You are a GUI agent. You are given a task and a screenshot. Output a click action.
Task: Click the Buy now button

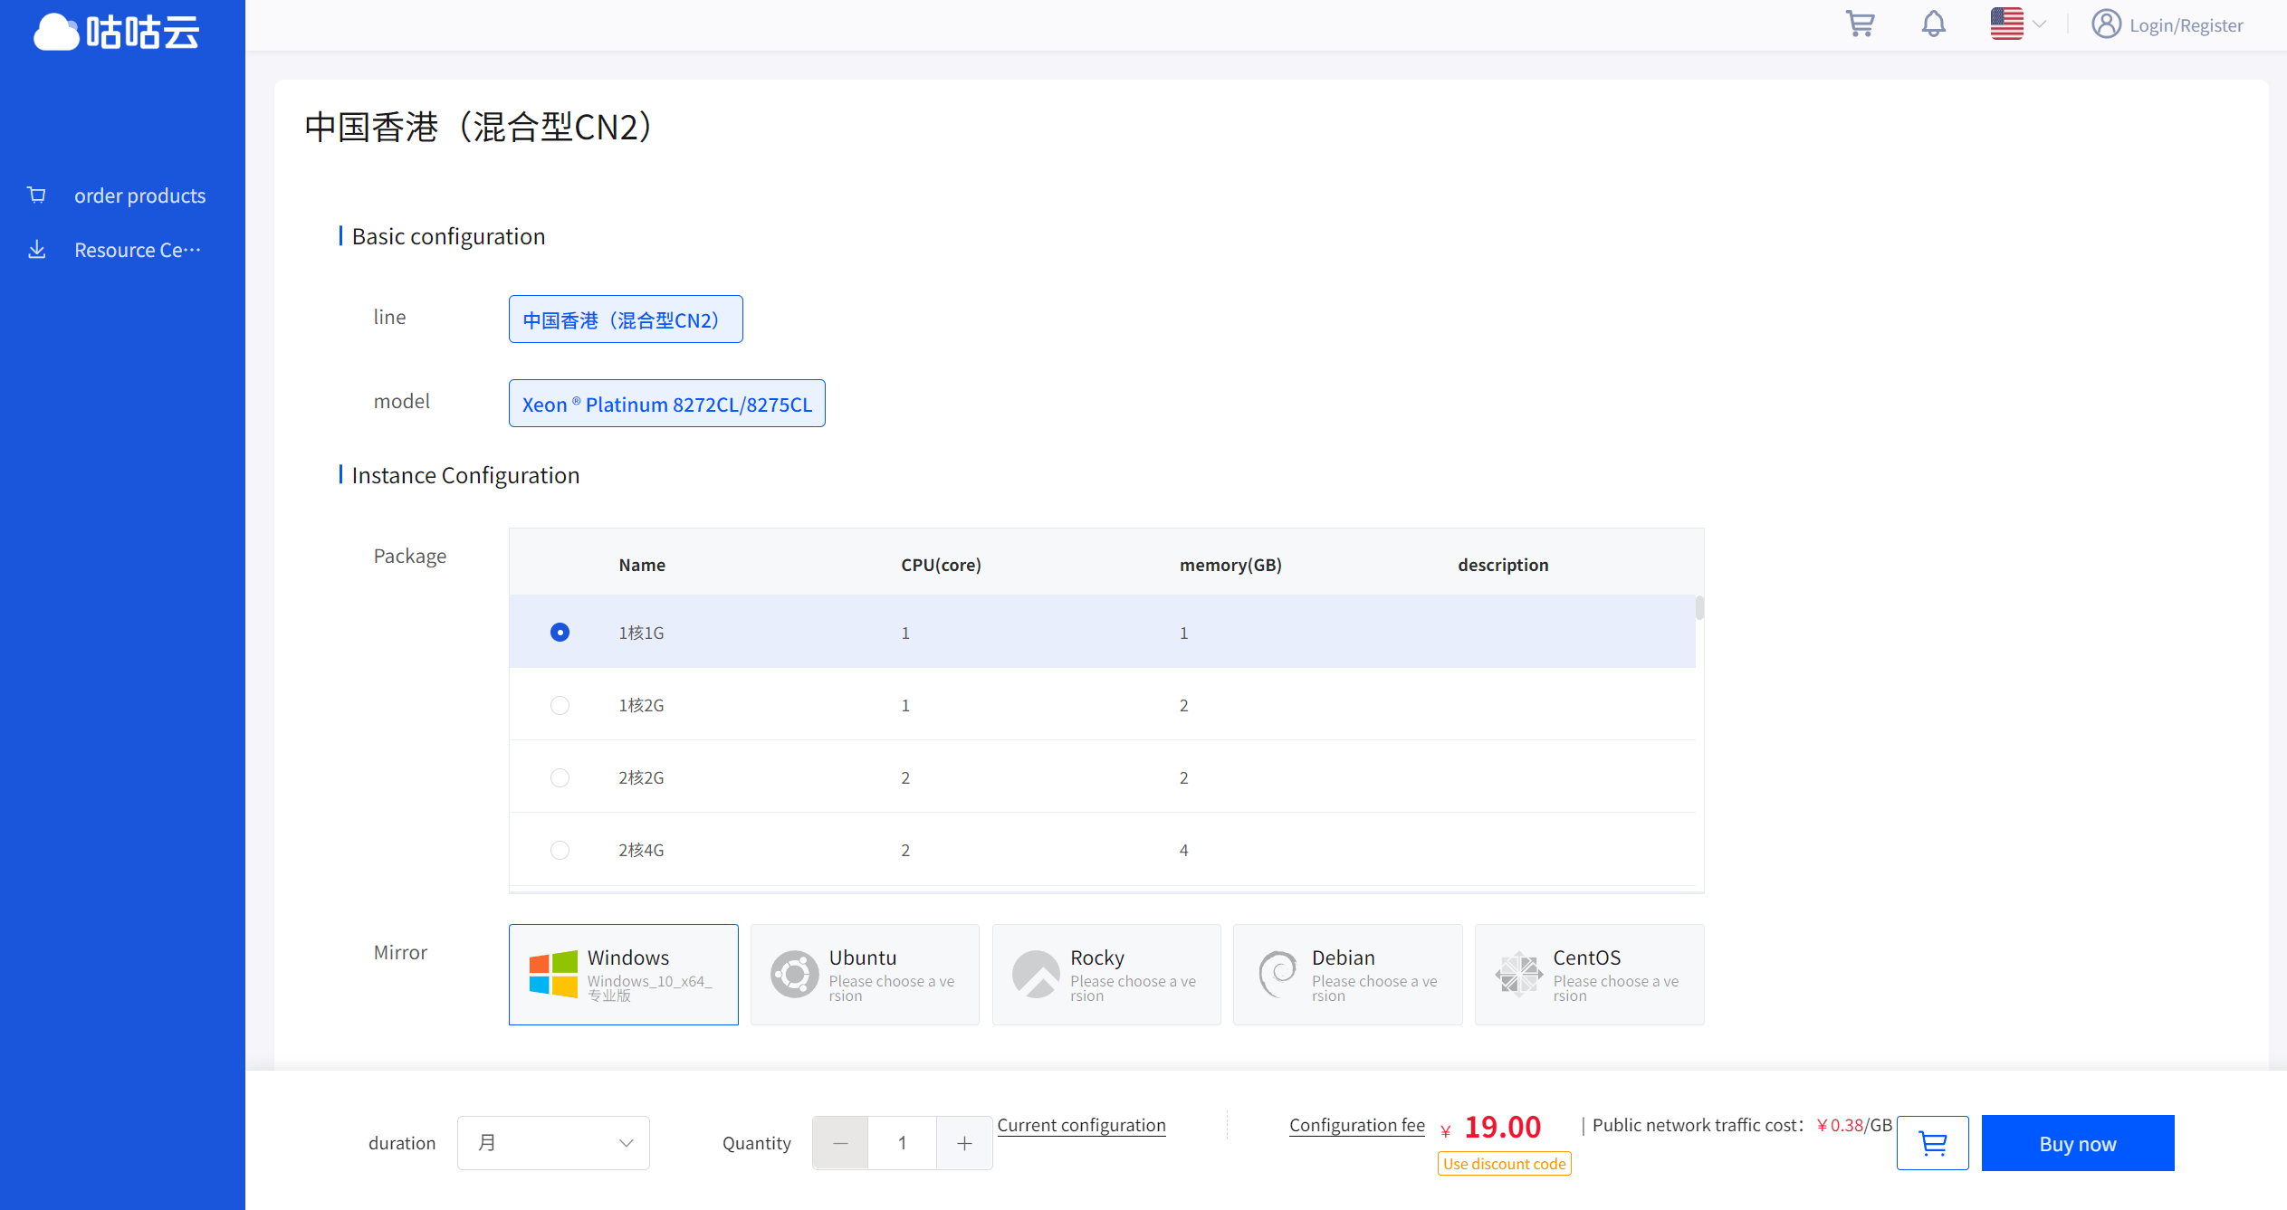[2077, 1143]
